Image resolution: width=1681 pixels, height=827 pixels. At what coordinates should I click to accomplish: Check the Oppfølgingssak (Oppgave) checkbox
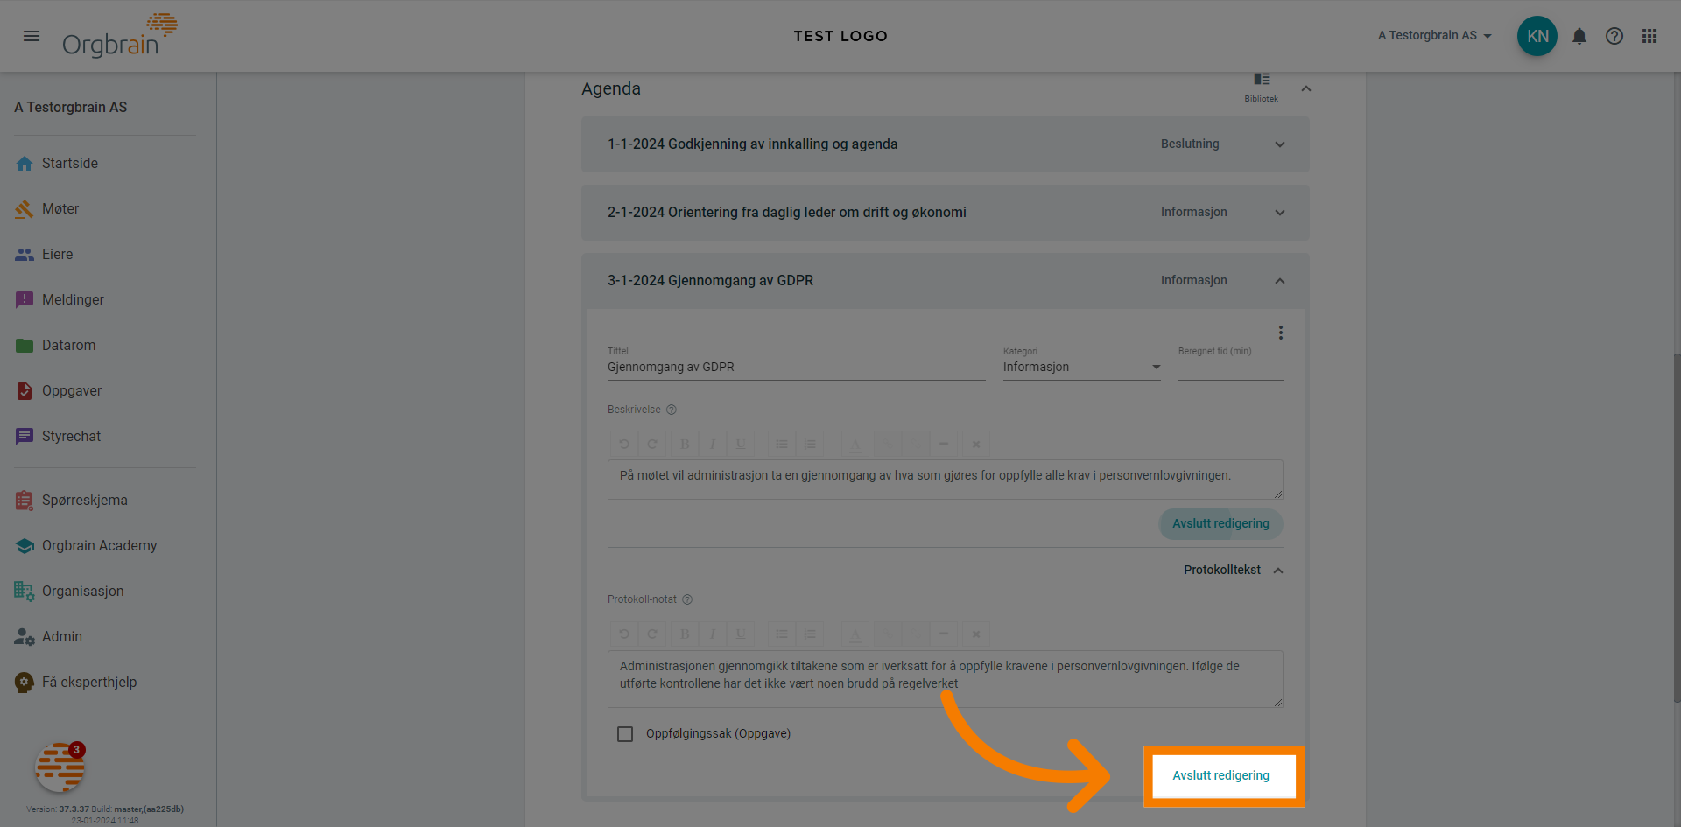(x=625, y=734)
